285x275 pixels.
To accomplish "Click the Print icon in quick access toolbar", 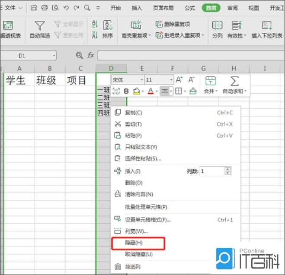I will pos(45,8).
